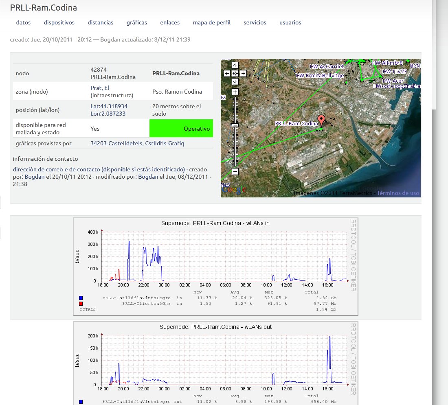448x405 pixels.
Task: Click the HW-TLV.ZF map label
Action: 395,71
